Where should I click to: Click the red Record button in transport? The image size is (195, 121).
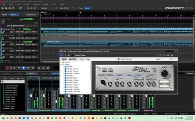[7, 68]
